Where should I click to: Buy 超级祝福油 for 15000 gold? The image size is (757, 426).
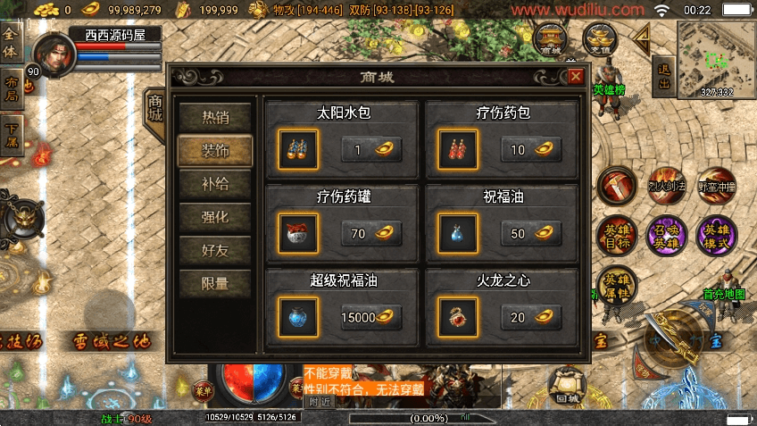click(x=371, y=317)
